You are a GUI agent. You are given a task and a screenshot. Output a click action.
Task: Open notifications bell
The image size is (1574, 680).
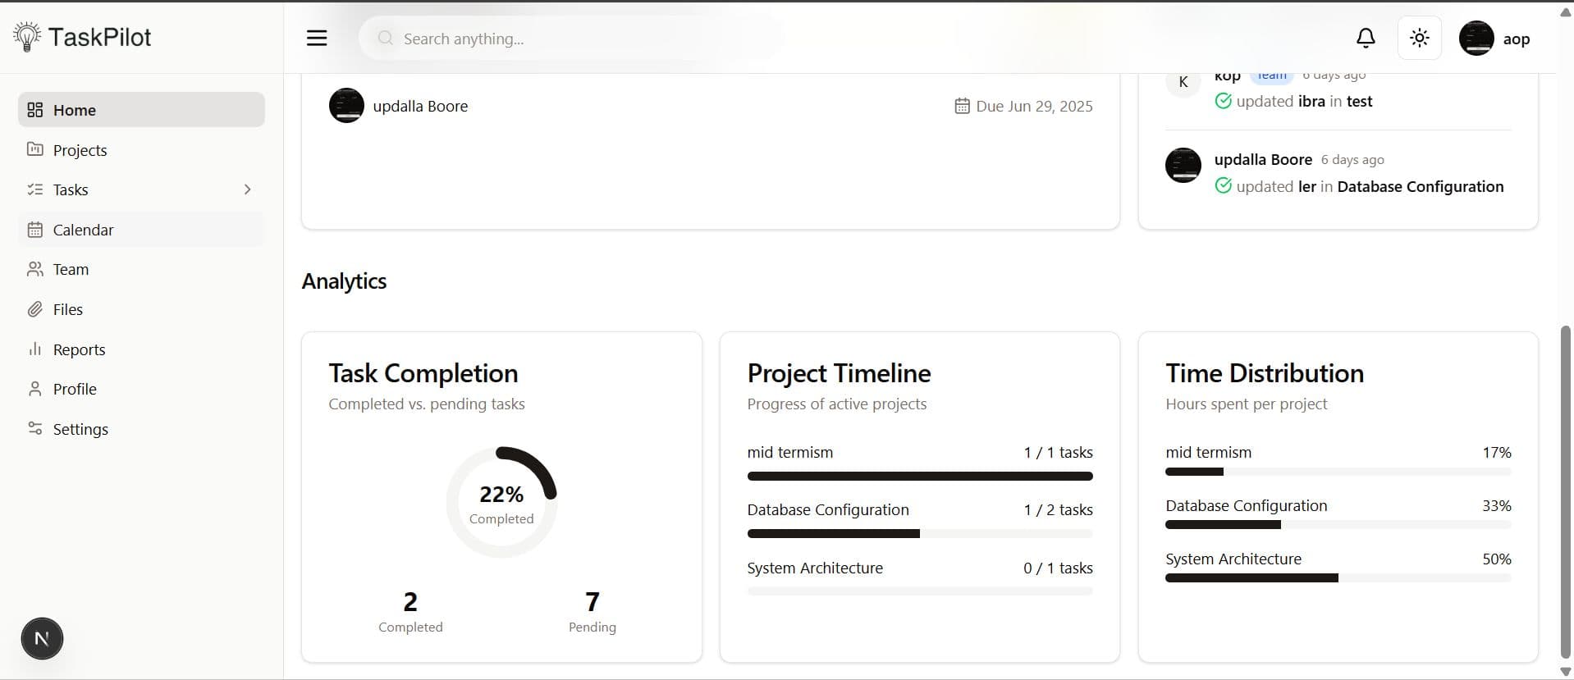[1366, 38]
